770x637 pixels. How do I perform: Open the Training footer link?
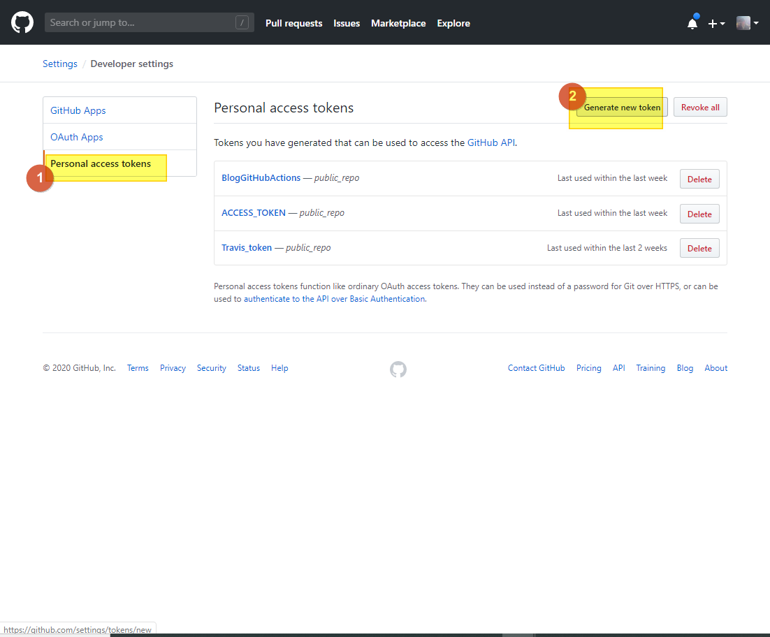click(x=651, y=368)
